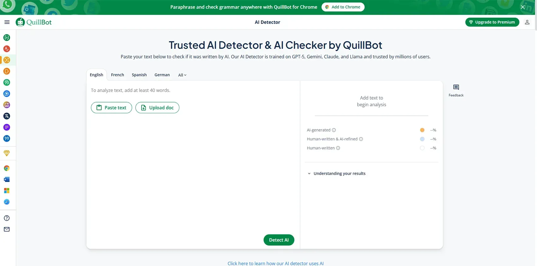The height and width of the screenshot is (266, 537).
Task: Close the Chrome extension promo banner
Action: click(x=523, y=7)
